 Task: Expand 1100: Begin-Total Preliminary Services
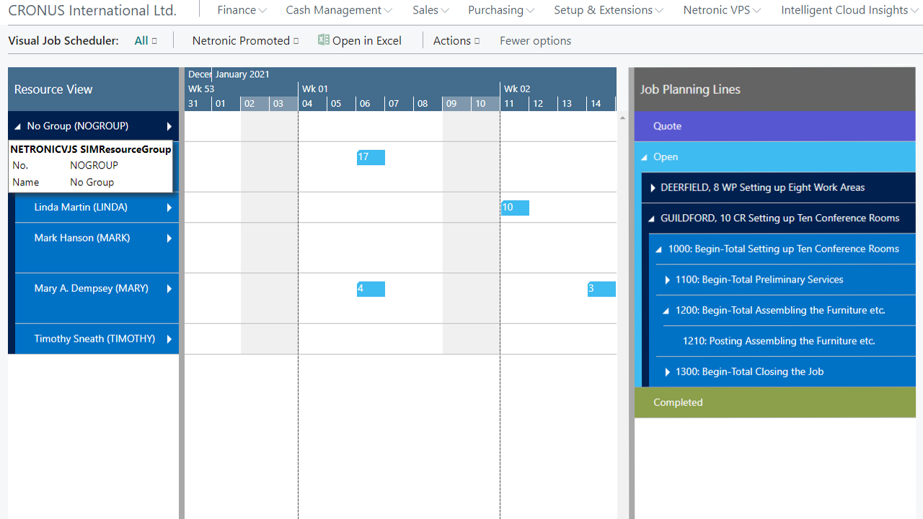coord(667,280)
